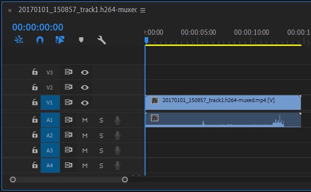Toggle lock on track A4
The image size is (311, 192).
[35, 165]
